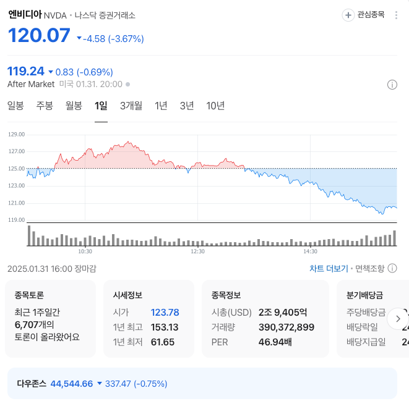The image size is (409, 409).
Task: Switch chart to 10년 range
Action: [215, 106]
